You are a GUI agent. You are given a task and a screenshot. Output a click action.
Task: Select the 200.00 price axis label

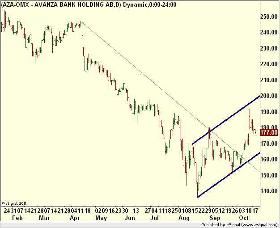point(269,96)
